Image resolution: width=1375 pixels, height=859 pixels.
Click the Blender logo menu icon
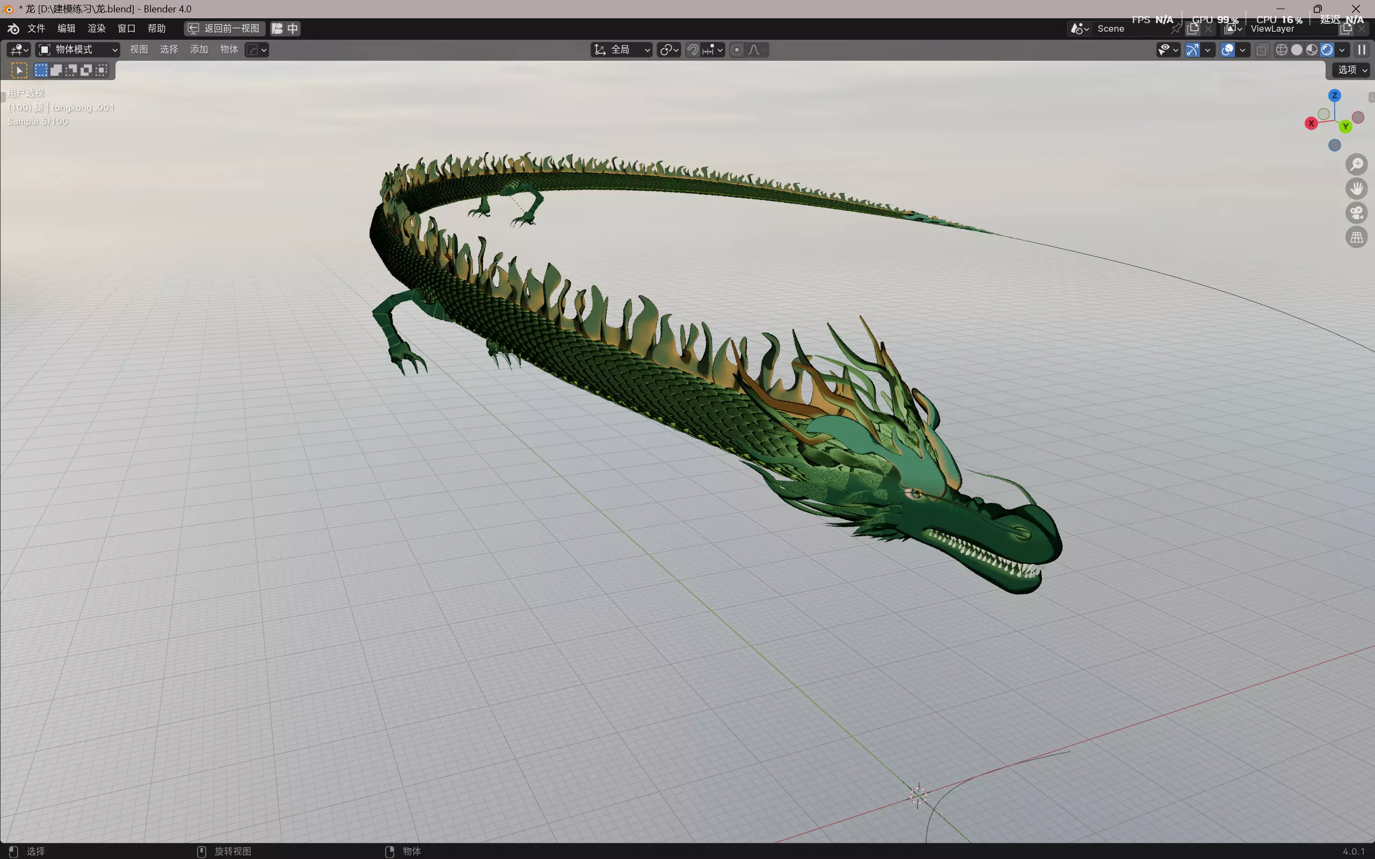click(13, 28)
